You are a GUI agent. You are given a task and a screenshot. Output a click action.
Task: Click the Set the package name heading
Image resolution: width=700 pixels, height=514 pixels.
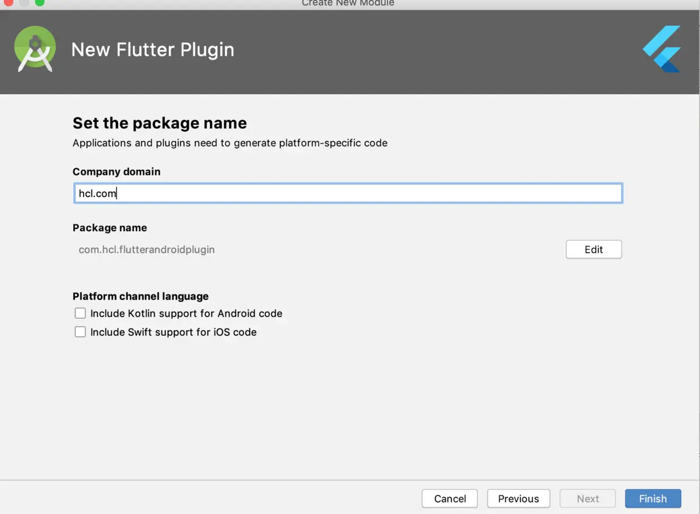tap(160, 123)
